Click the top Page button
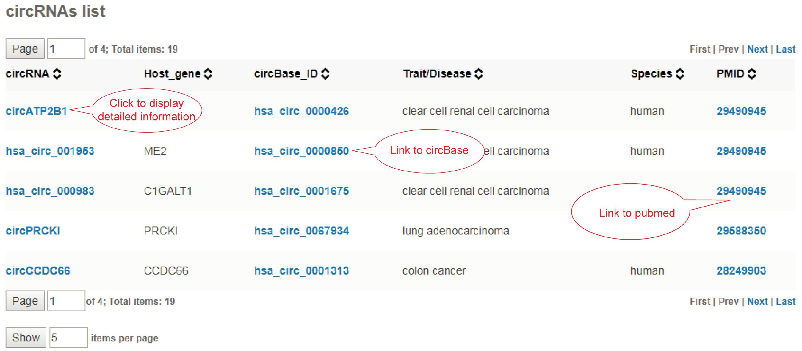This screenshot has width=802, height=351. tap(25, 49)
